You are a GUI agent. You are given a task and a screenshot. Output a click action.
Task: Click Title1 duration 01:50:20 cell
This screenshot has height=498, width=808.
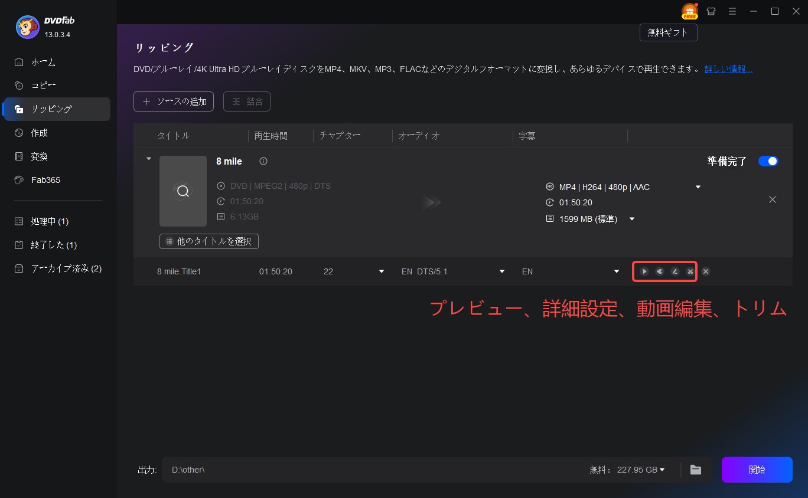(276, 271)
